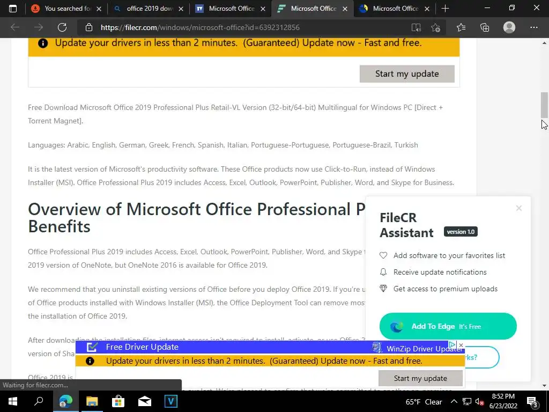Click the vertical scrollbar thumb
The height and width of the screenshot is (412, 549).
click(544, 105)
